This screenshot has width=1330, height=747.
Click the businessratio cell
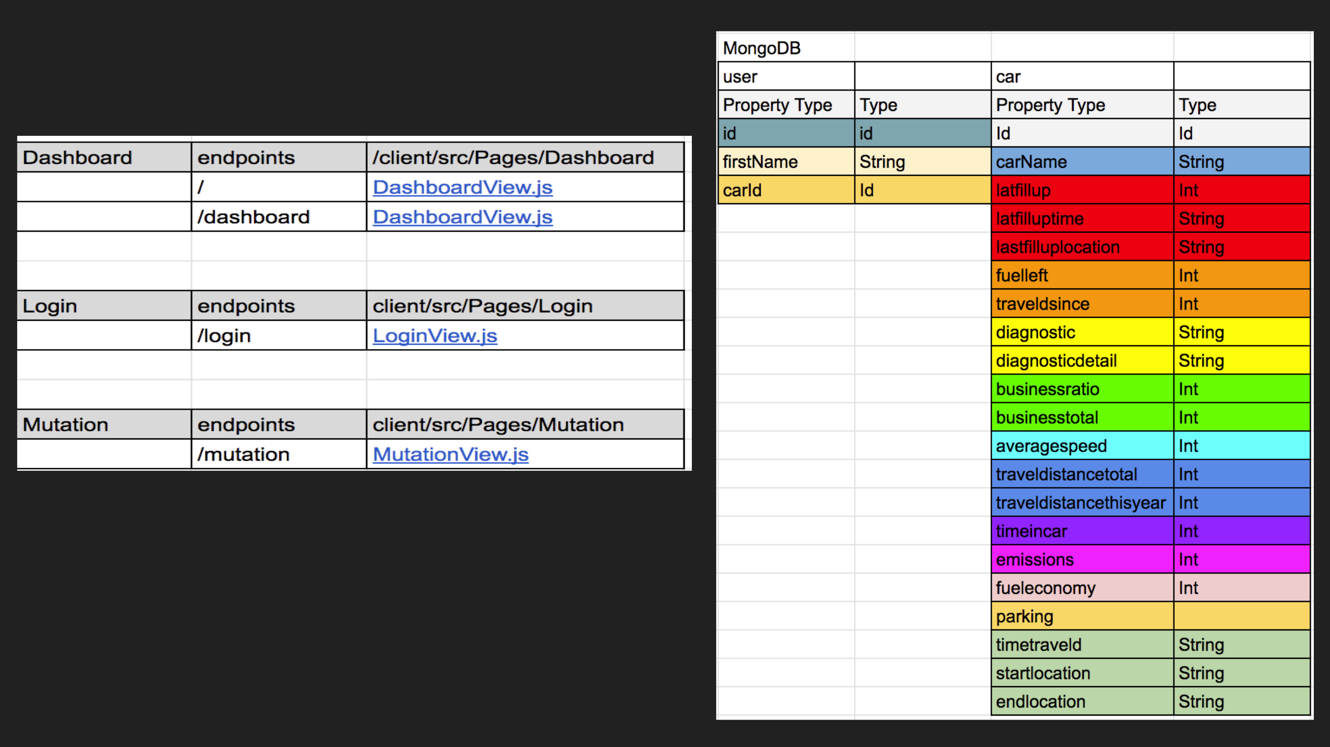(x=1082, y=389)
